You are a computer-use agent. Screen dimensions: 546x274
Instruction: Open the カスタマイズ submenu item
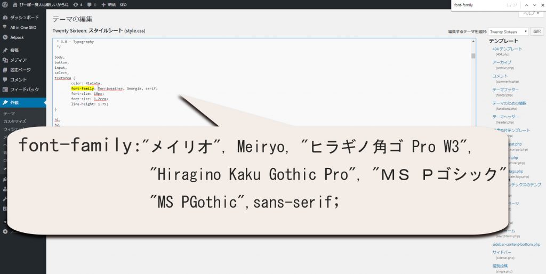click(x=14, y=121)
